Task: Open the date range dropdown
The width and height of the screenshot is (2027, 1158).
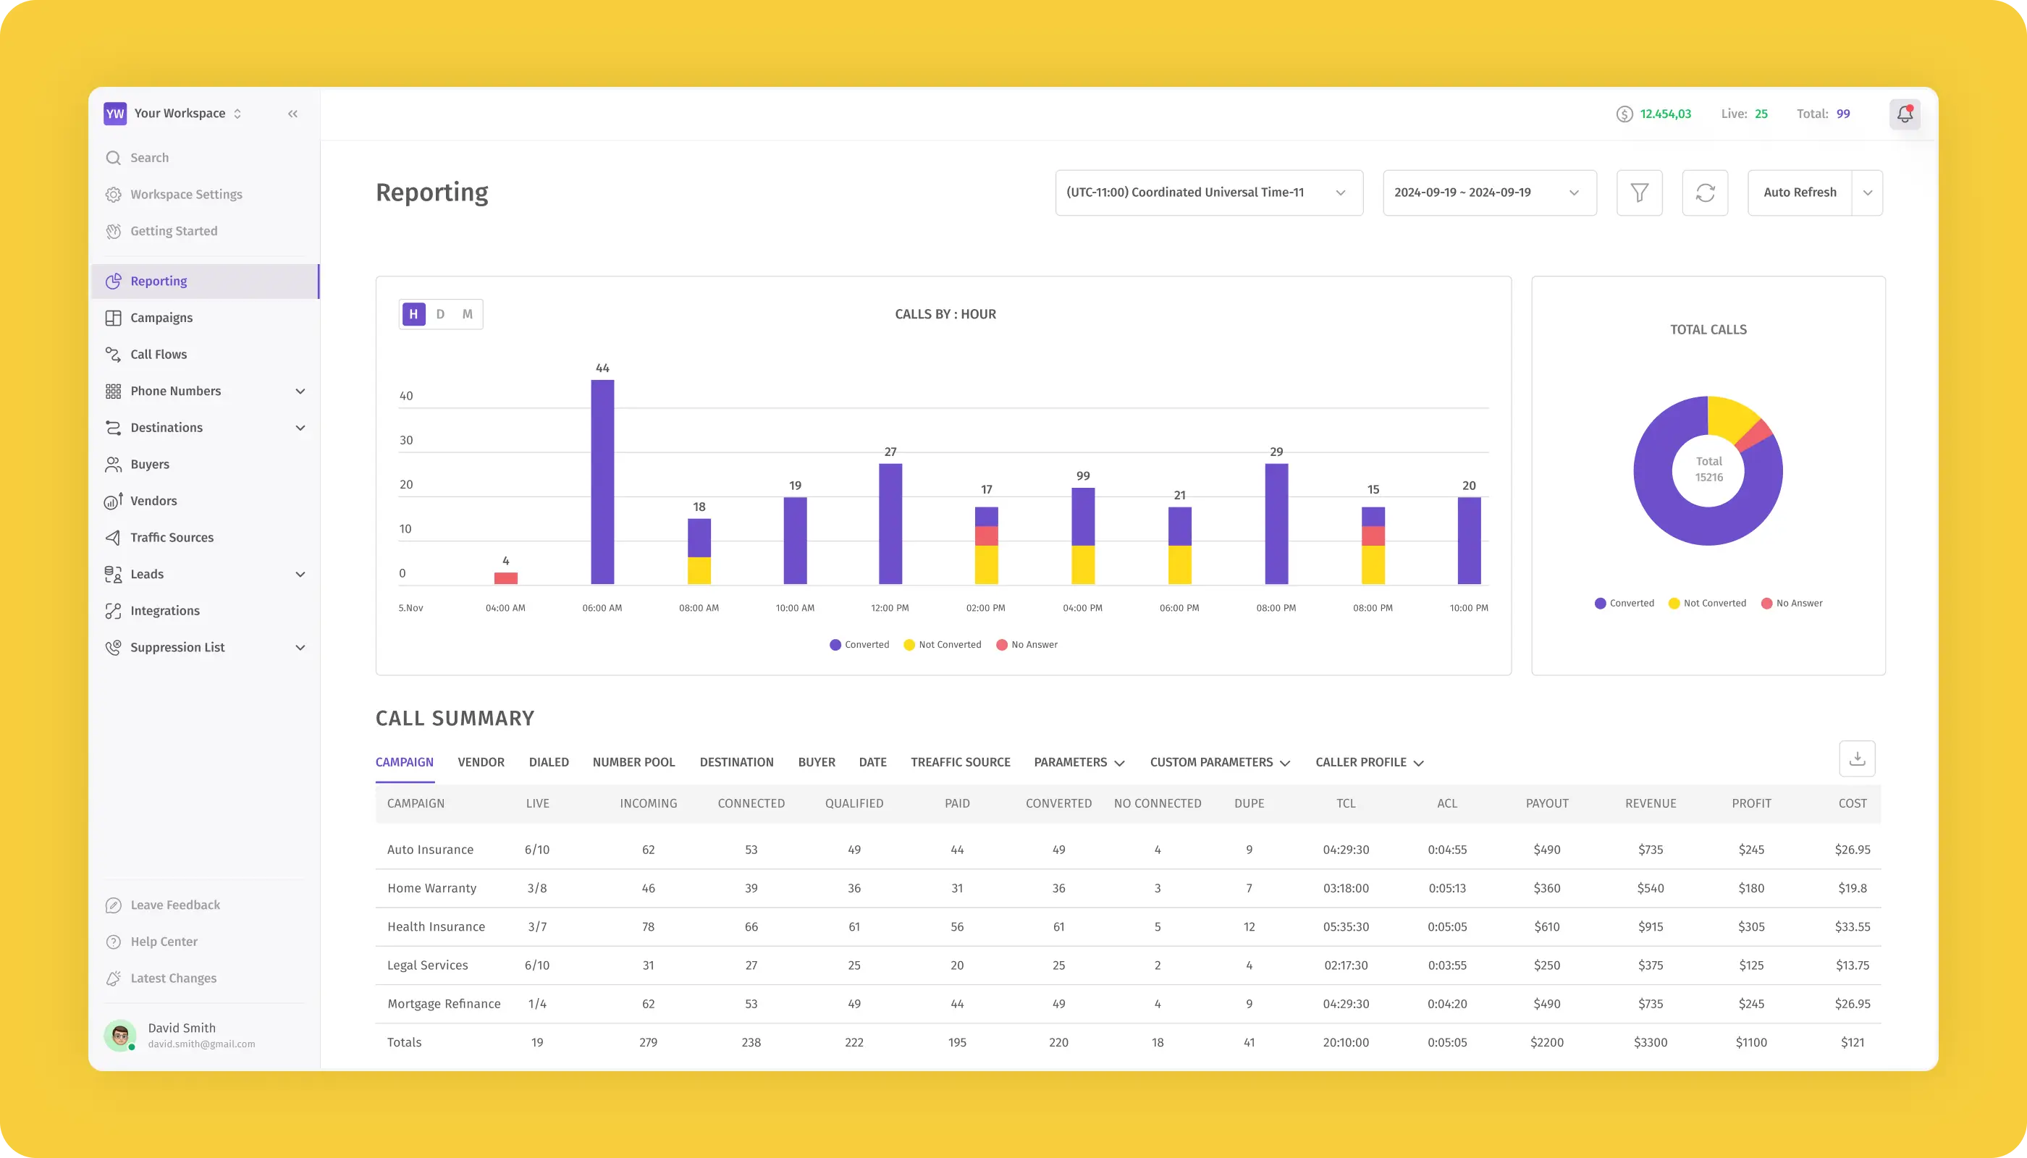Action: point(1488,193)
